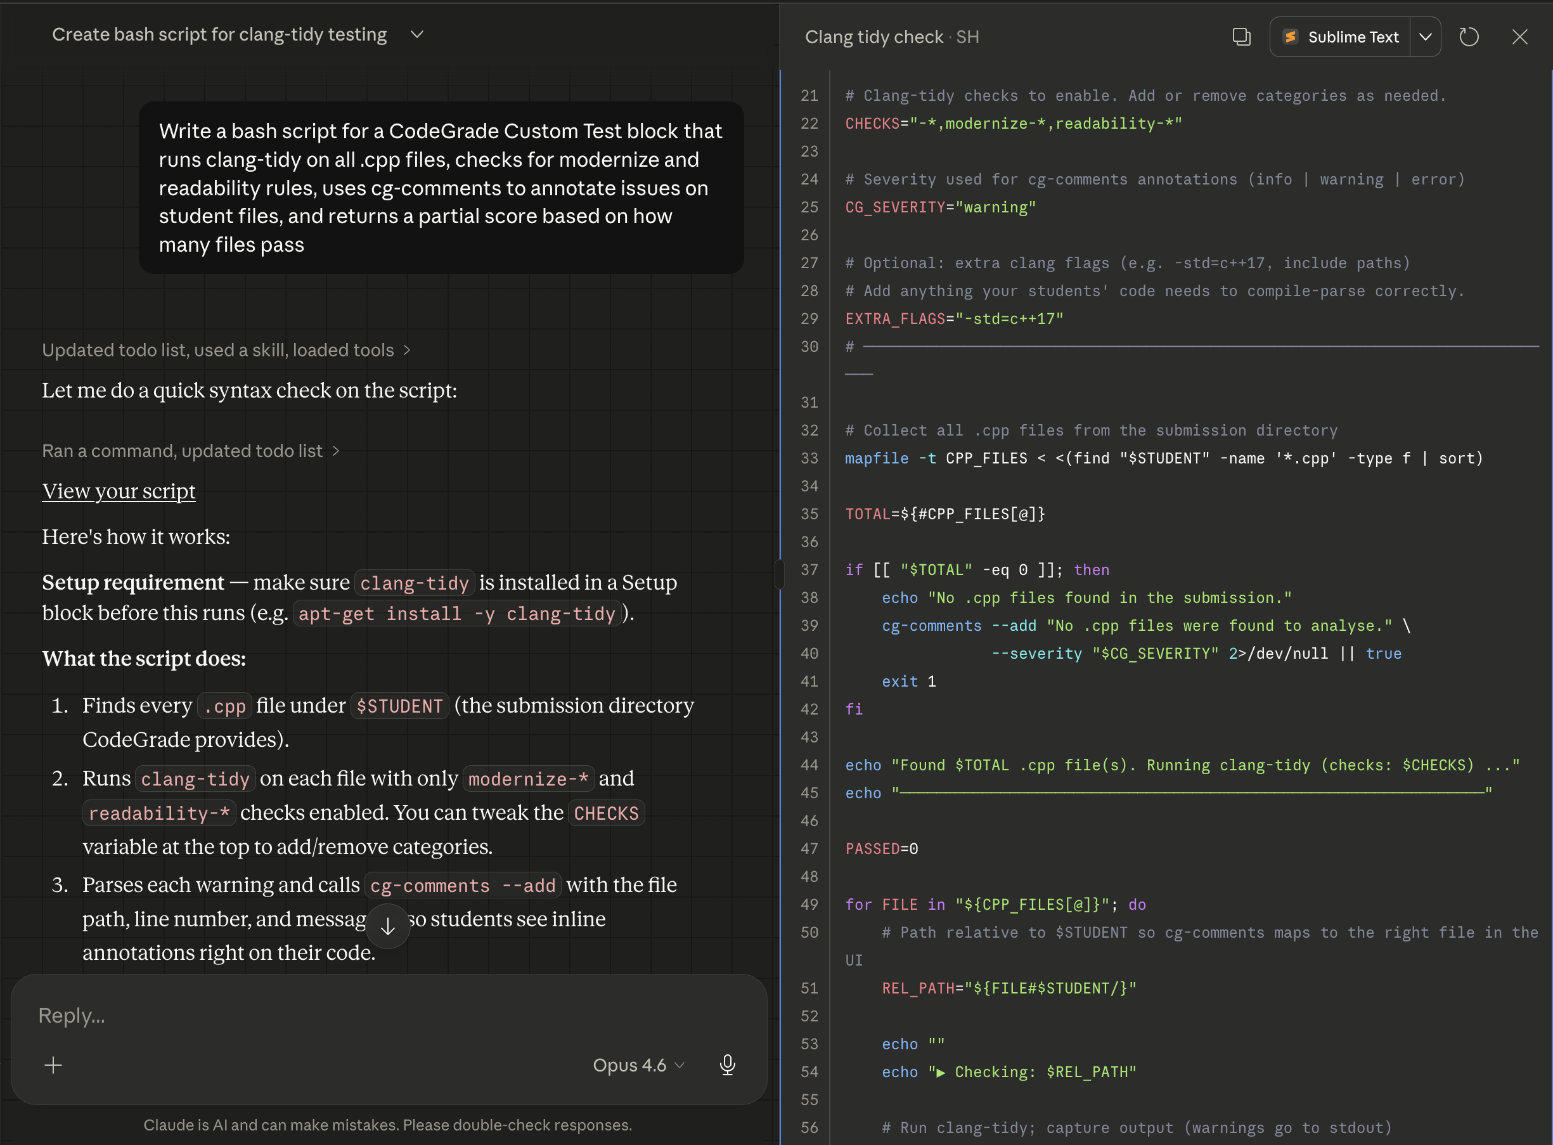Expand 'Updated todo list, used a skill' details
Screen dimensions: 1553x1145
tap(226, 350)
